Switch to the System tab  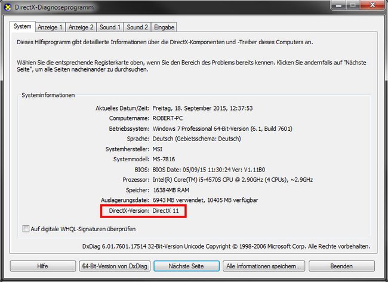(x=23, y=26)
